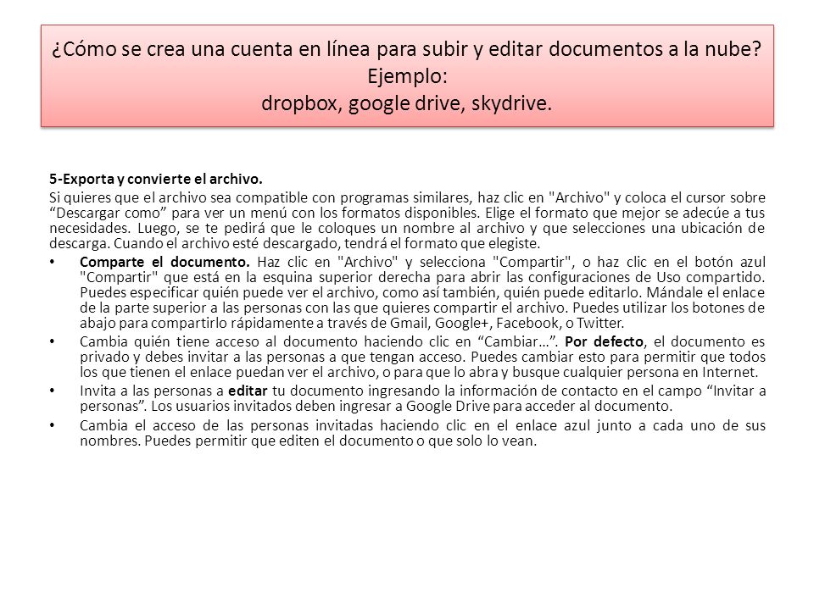Select heading '5-Exporta y convierte el archivo.'
The image size is (814, 610).
156,179
